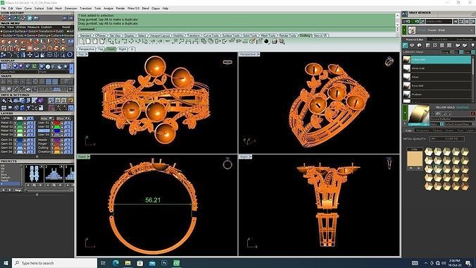Click the ring front-view icon in the Front viewport
The image size is (476, 268).
[227, 164]
